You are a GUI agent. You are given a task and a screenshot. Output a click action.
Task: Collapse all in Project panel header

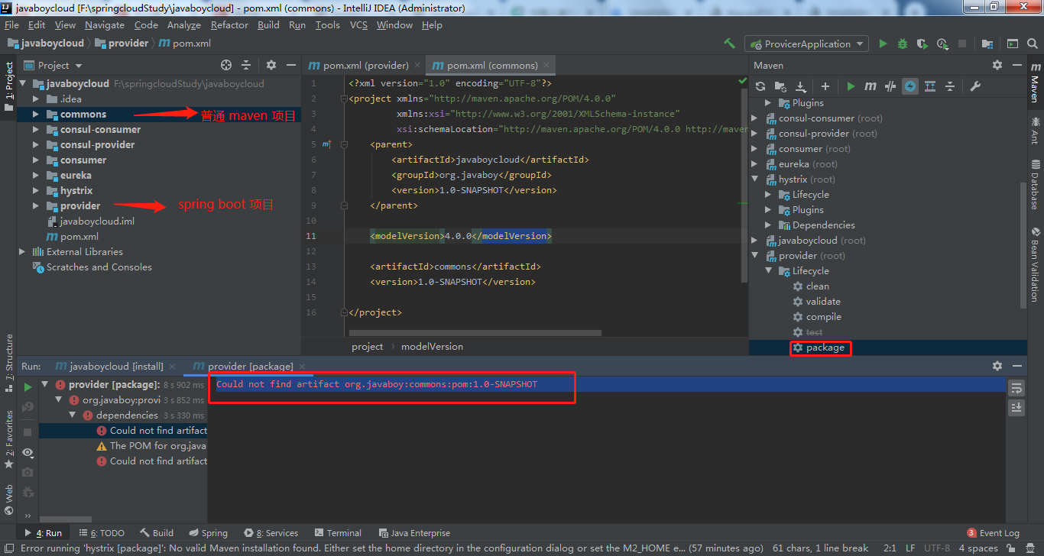(246, 66)
